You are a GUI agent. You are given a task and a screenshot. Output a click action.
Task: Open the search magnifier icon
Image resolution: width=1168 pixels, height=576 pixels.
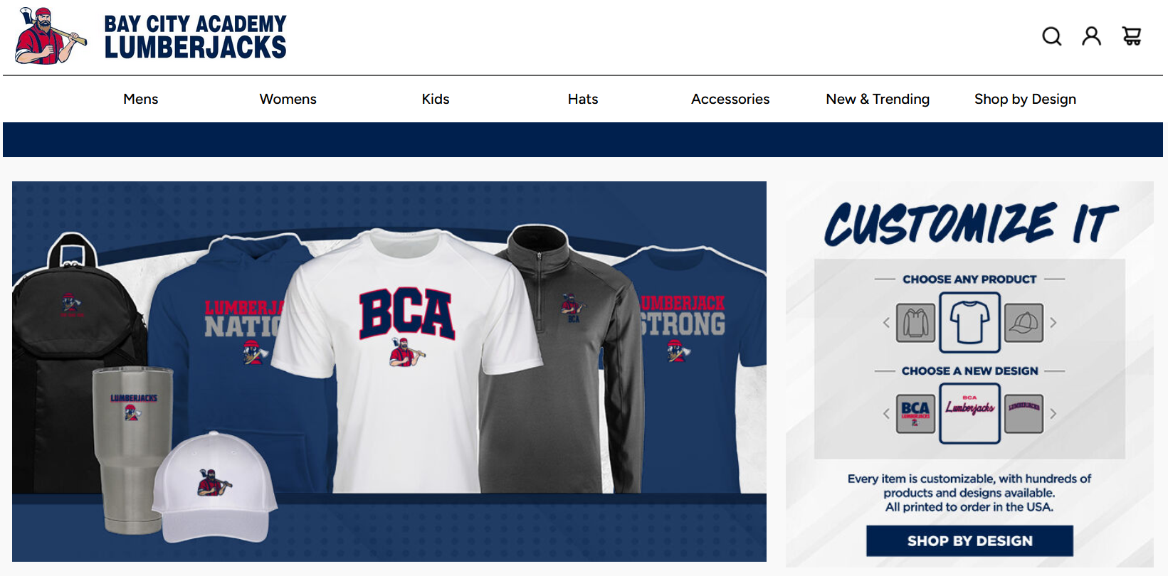coord(1051,36)
